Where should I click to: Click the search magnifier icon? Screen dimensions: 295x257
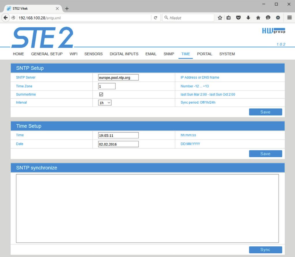click(166, 18)
